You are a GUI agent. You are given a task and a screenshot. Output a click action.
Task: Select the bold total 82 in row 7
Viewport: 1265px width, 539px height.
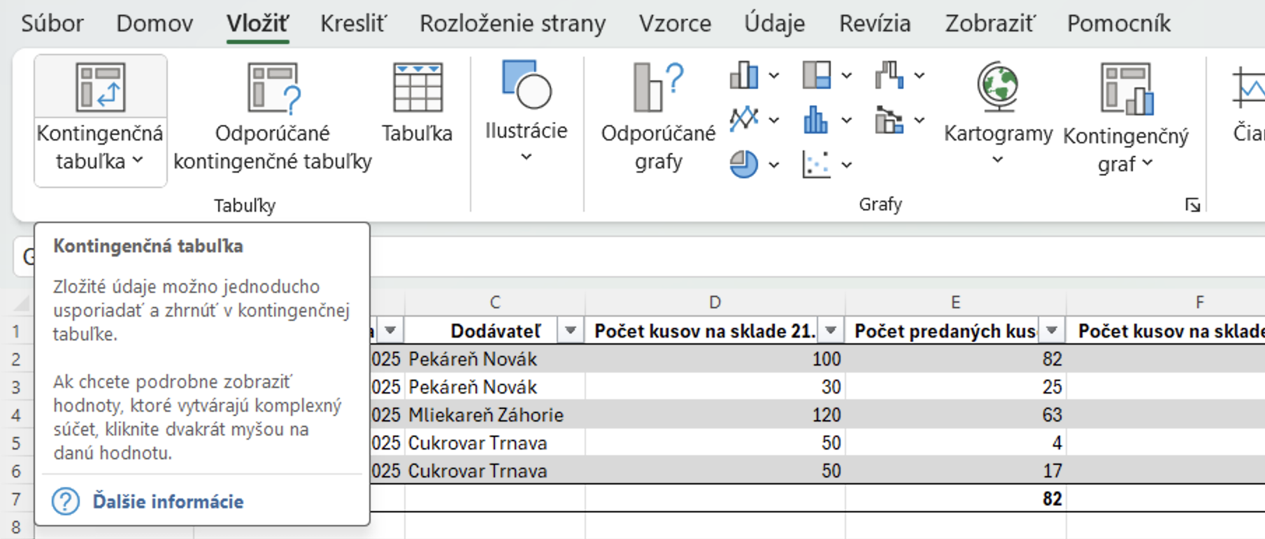point(956,498)
